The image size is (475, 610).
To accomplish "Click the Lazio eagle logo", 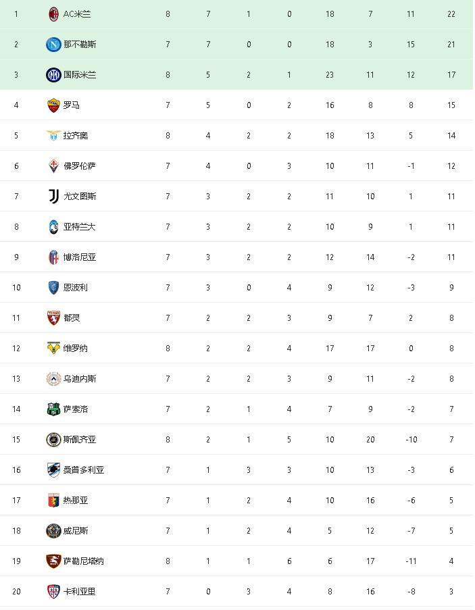I will 53,135.
